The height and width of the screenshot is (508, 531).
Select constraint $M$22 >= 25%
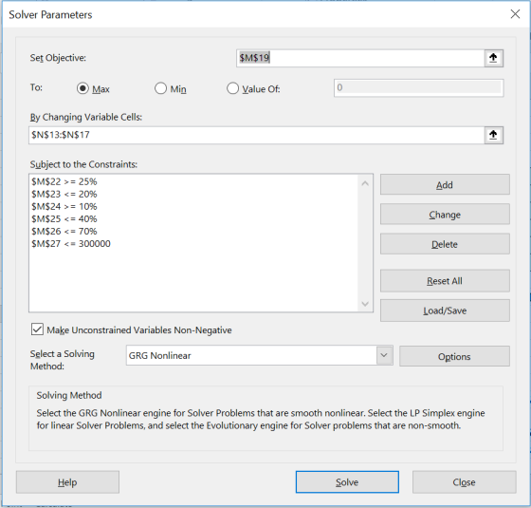tap(64, 181)
